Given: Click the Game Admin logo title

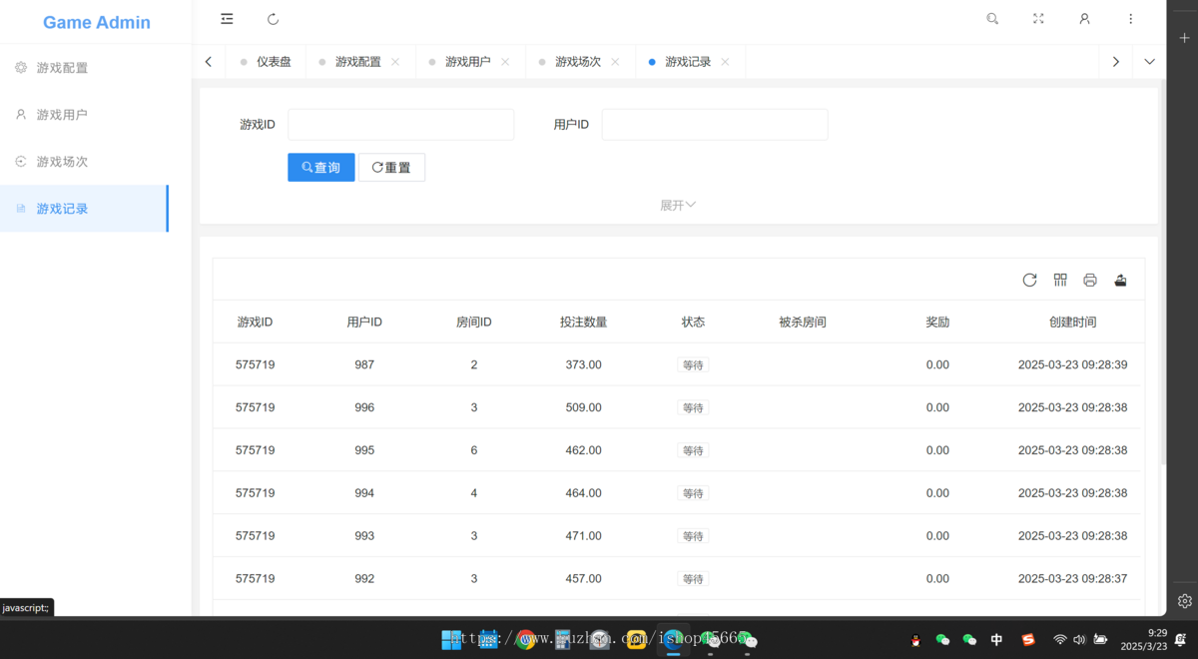Looking at the screenshot, I should click(97, 22).
